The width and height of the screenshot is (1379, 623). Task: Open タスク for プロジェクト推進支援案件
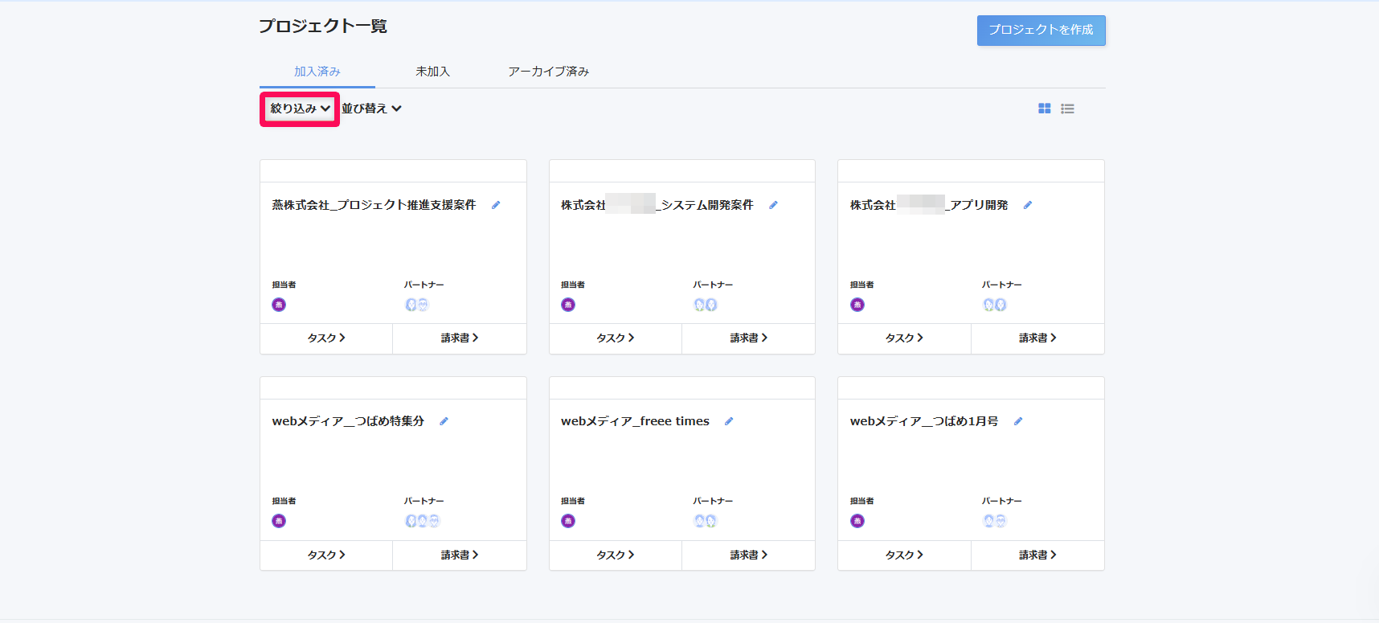coord(326,338)
